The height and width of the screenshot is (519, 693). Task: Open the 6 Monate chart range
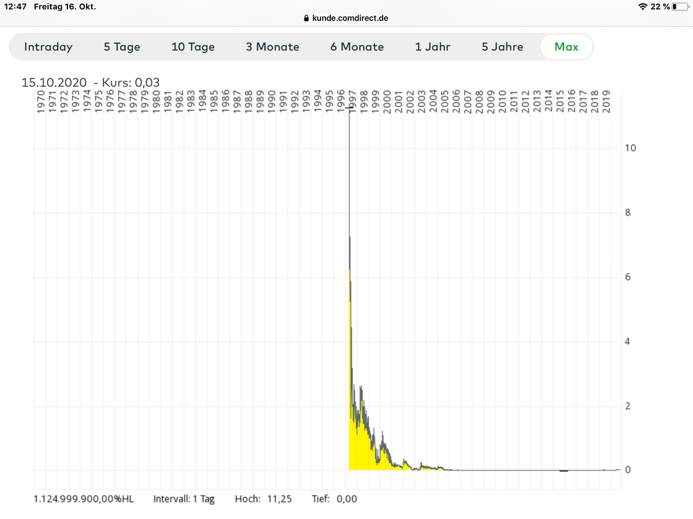point(357,47)
